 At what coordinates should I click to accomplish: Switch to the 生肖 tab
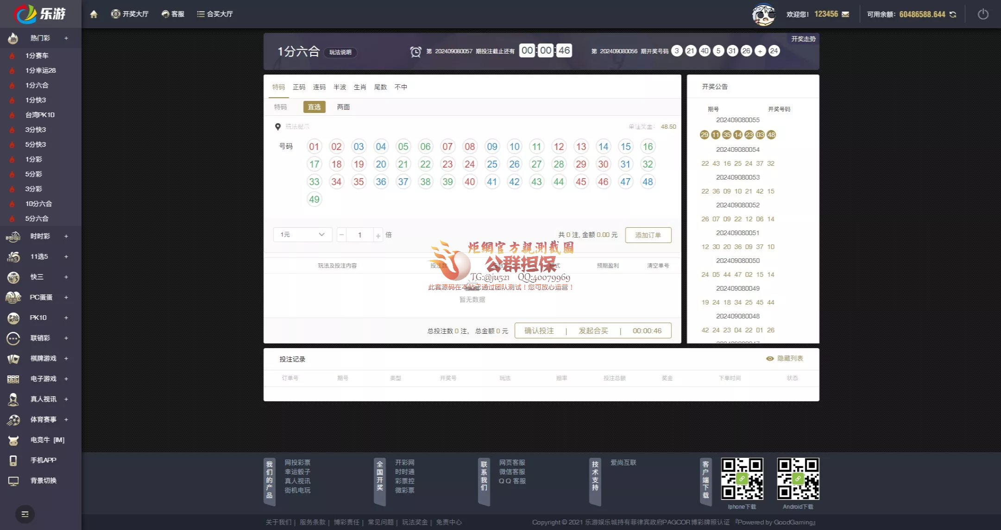[359, 87]
